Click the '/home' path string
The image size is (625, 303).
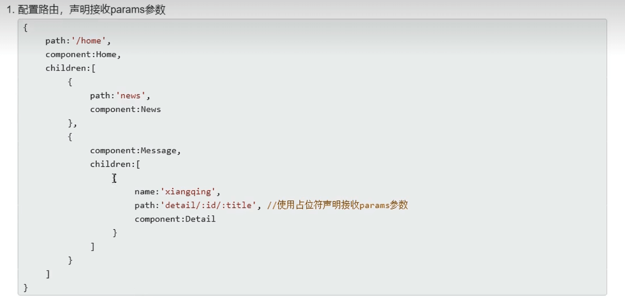(x=89, y=41)
